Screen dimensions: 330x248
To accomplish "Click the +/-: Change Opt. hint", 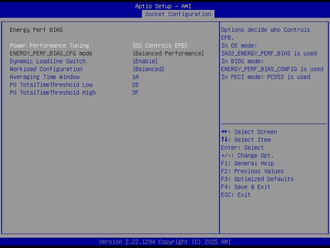I will pos(247,155).
